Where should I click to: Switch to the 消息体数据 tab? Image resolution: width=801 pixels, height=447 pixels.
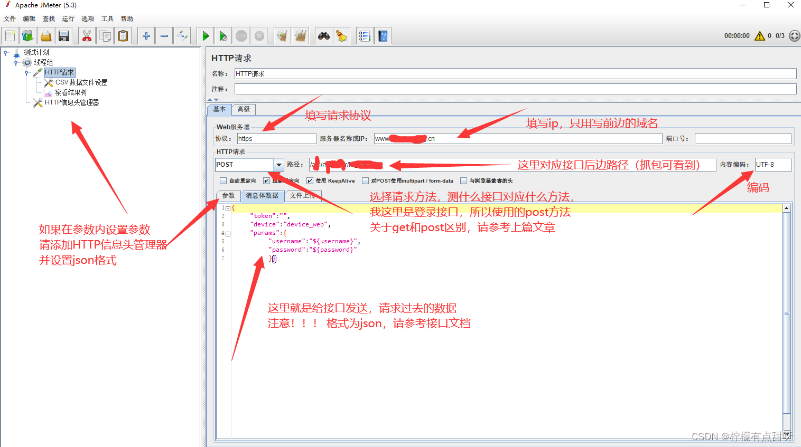coord(262,196)
